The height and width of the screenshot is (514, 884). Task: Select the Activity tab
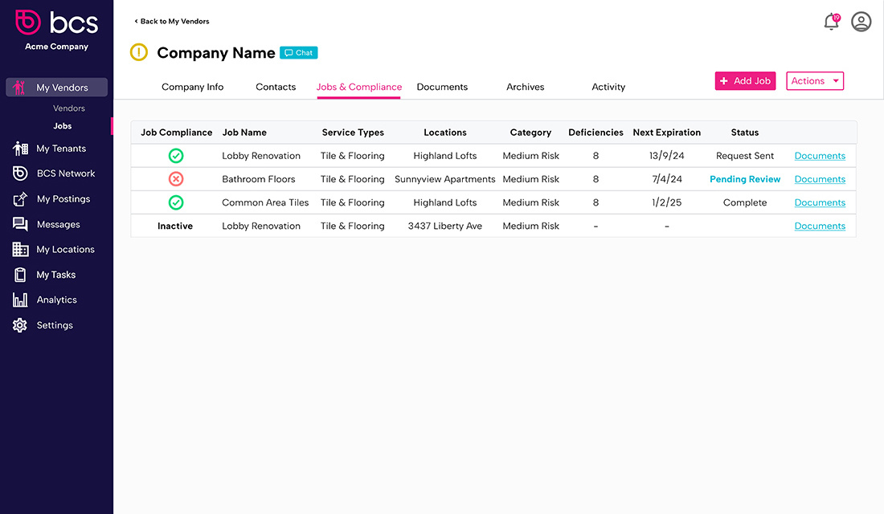tap(608, 87)
